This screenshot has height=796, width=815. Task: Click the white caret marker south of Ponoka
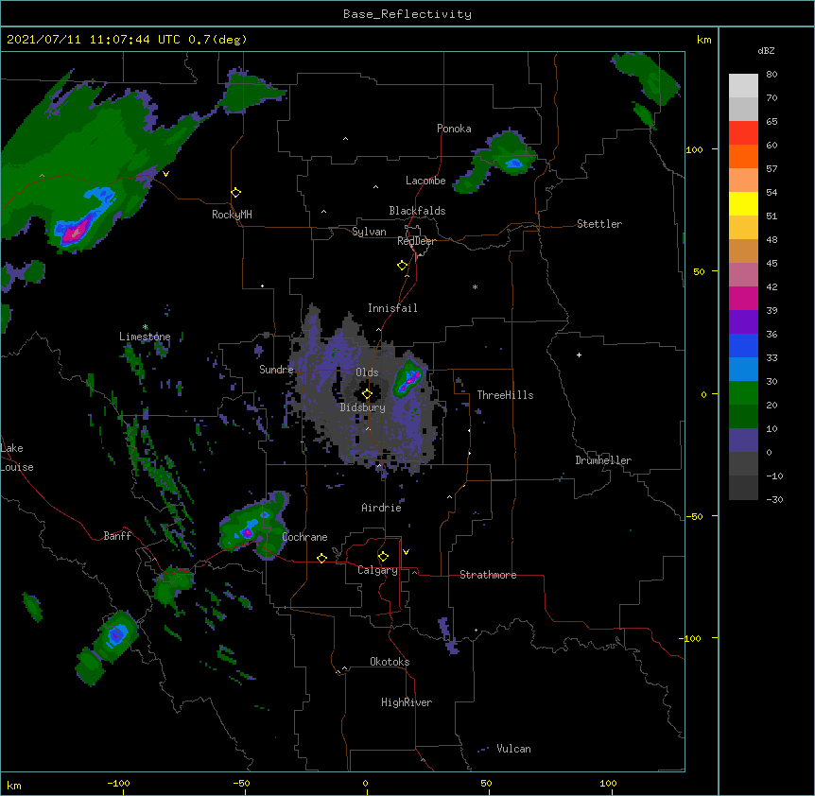[x=346, y=139]
